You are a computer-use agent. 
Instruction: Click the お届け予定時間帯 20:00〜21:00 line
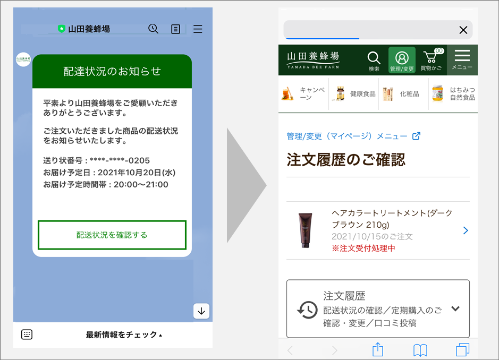pyautogui.click(x=106, y=184)
